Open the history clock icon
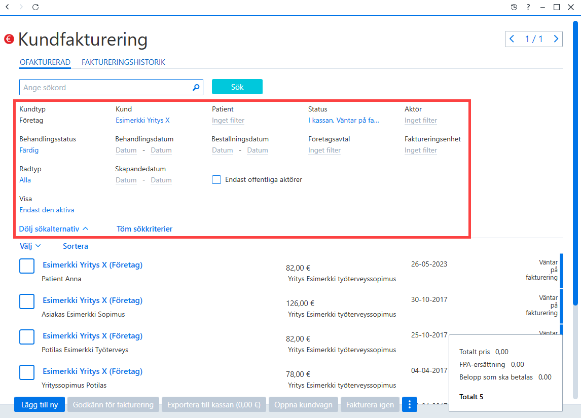 514,7
